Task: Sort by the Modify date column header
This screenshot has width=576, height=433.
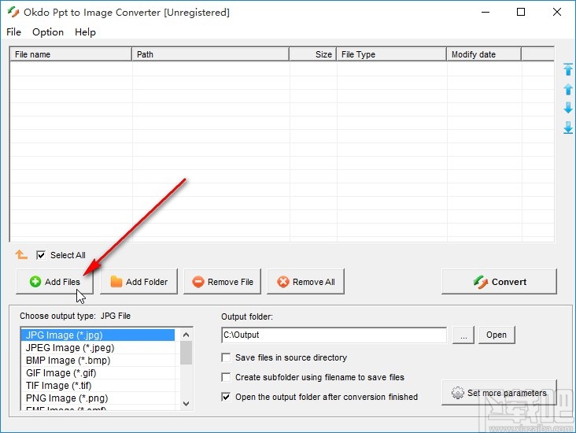Action: click(484, 54)
